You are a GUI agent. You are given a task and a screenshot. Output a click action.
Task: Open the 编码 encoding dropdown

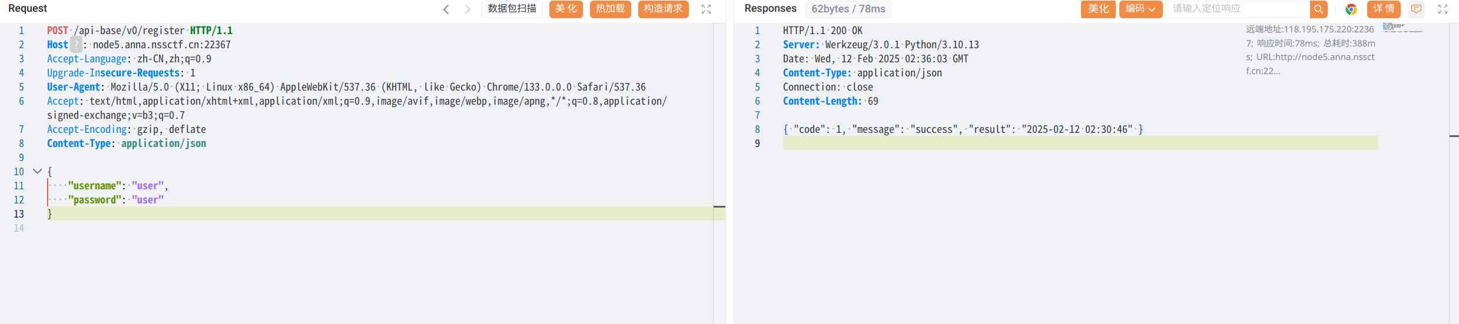(1140, 9)
